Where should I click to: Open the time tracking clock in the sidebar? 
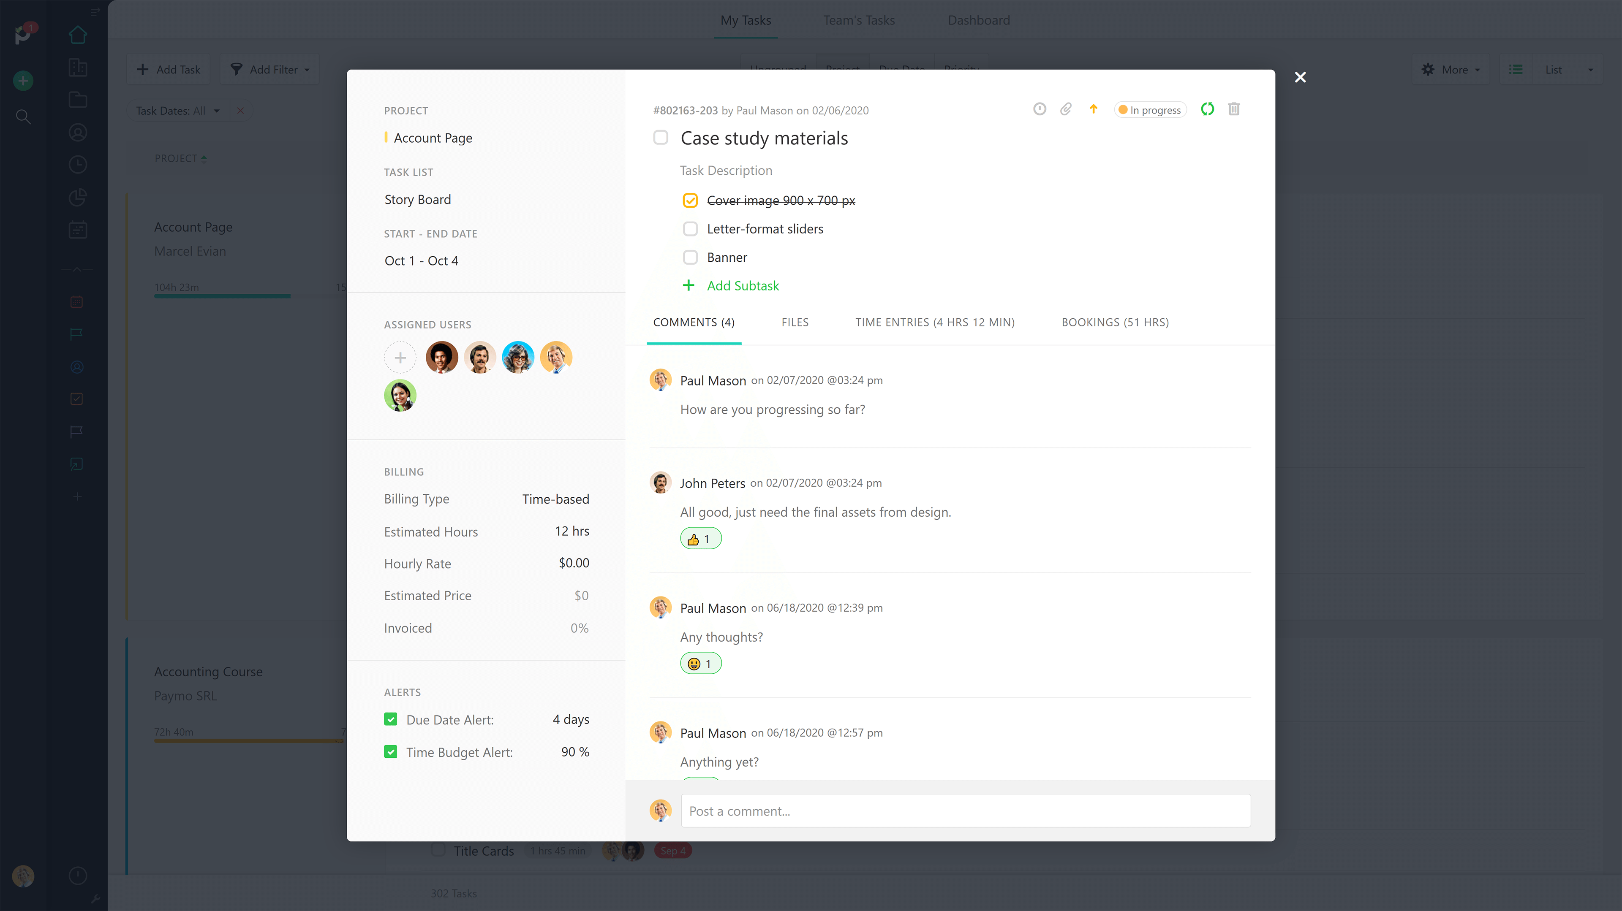(77, 164)
